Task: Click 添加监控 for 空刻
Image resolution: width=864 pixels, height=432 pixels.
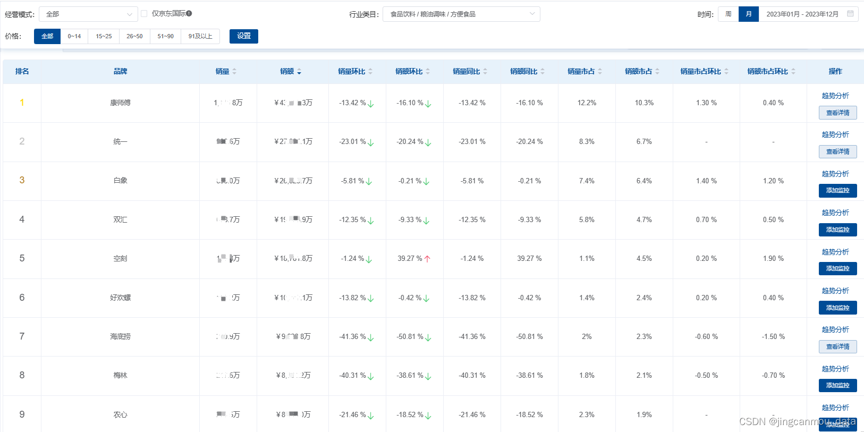Action: point(838,268)
